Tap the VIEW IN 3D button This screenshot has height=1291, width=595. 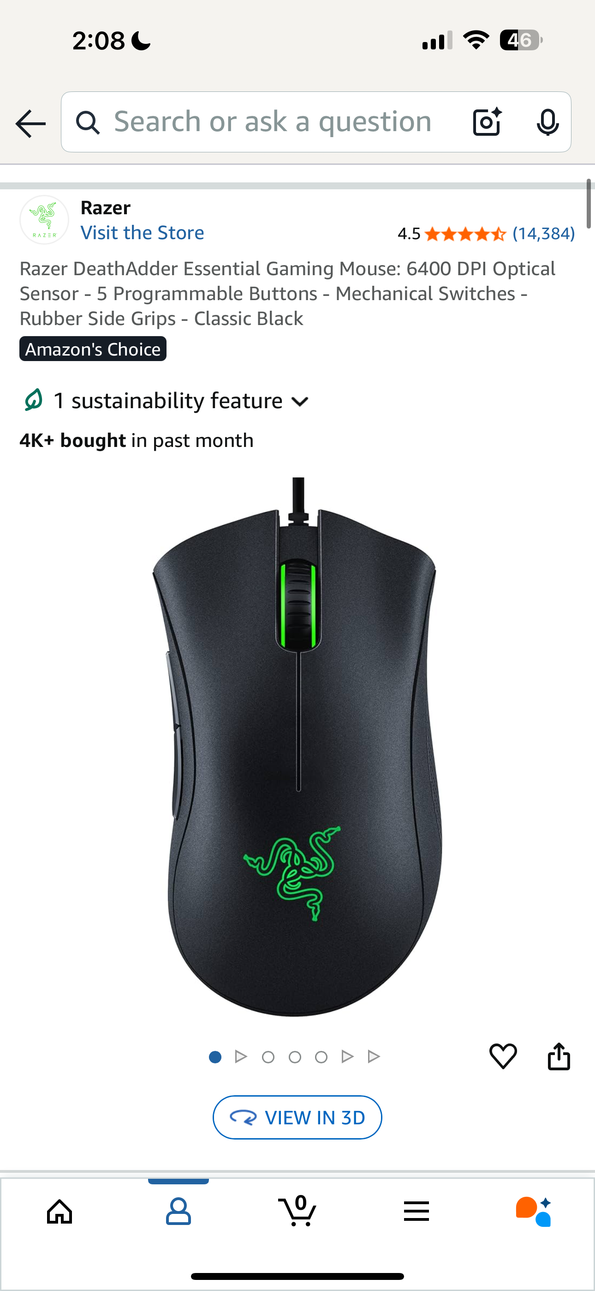[297, 1117]
